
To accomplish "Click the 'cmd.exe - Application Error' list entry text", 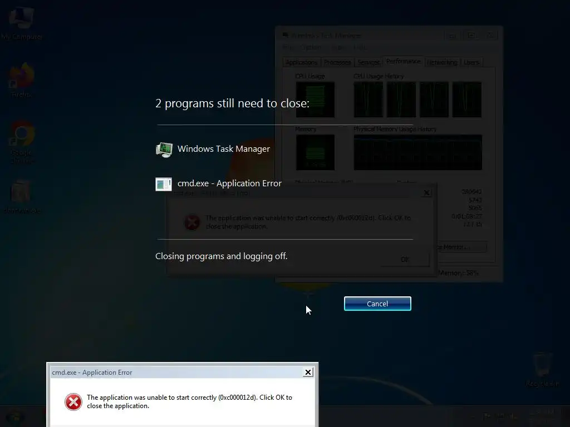I will [229, 183].
